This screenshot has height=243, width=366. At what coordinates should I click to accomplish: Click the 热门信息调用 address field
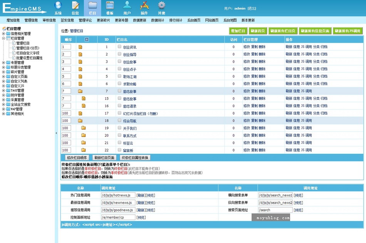click(x=118, y=195)
